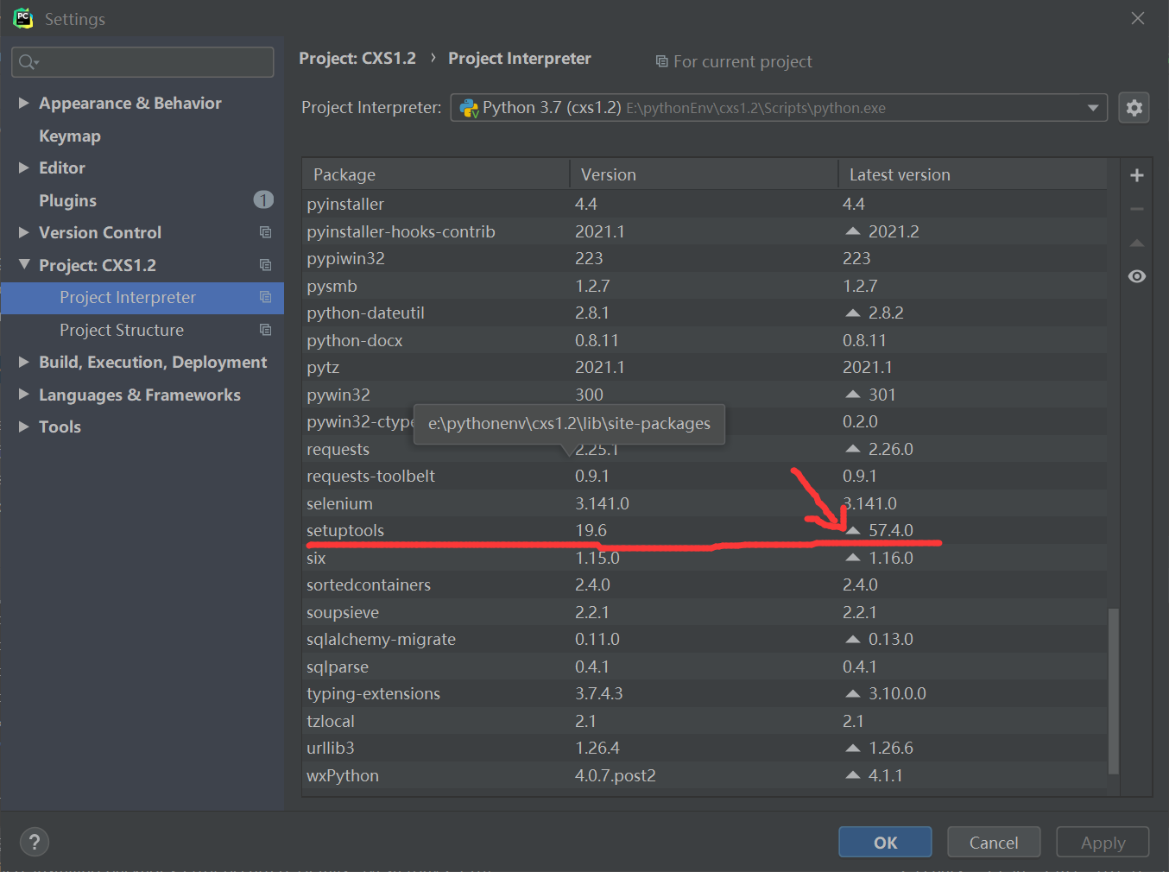Open interpreter settings via the gear icon
1169x872 pixels.
1134,107
